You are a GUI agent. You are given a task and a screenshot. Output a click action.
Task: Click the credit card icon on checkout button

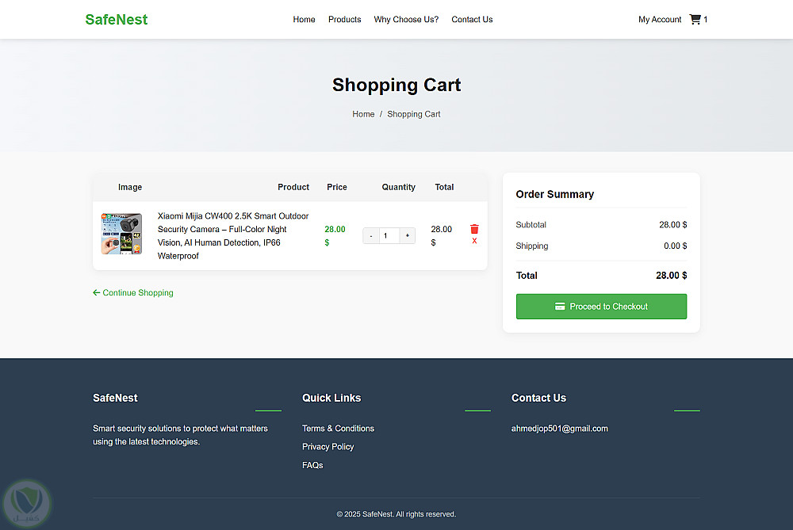[560, 307]
